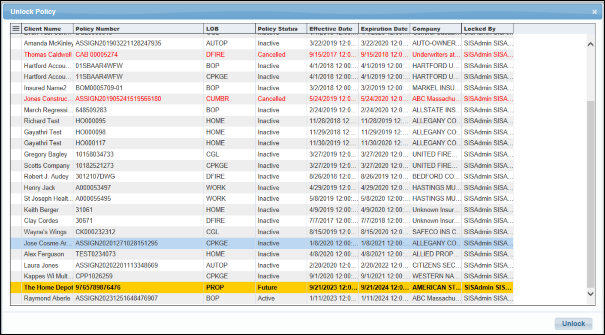
Task: Sort by Effective Date column header
Action: 333,29
